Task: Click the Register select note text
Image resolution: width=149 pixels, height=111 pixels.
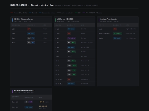Action: (87, 43)
